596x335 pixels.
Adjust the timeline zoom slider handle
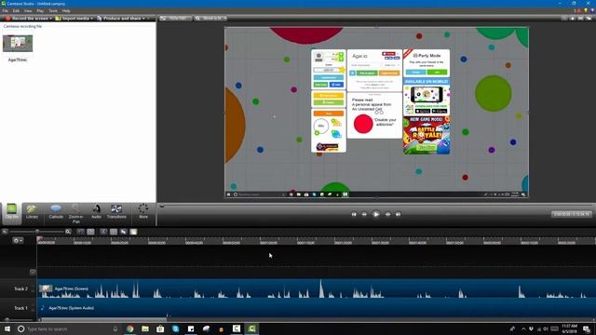click(37, 232)
